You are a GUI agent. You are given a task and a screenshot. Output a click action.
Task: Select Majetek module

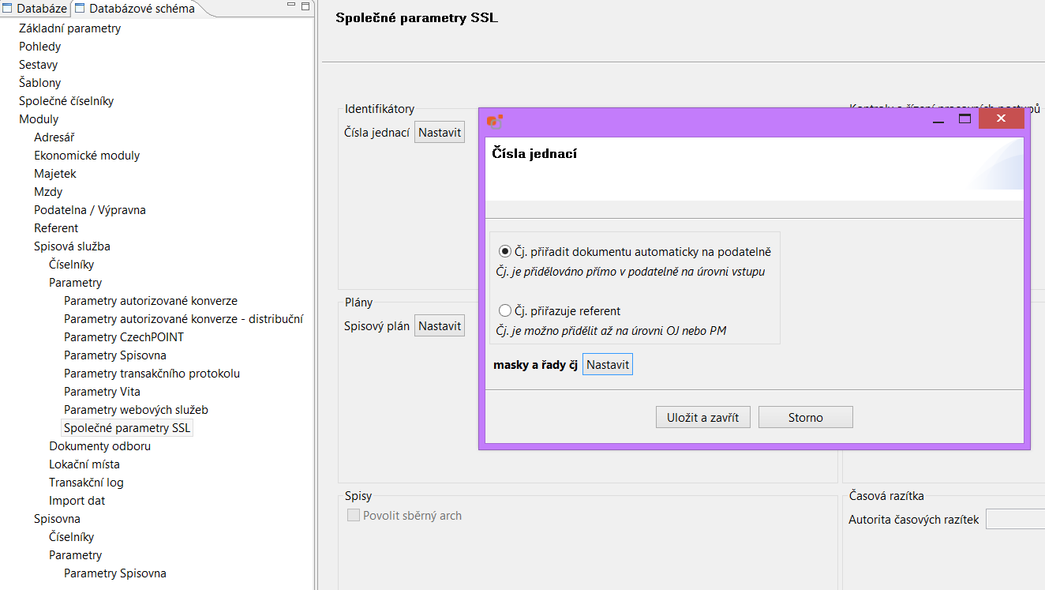55,174
